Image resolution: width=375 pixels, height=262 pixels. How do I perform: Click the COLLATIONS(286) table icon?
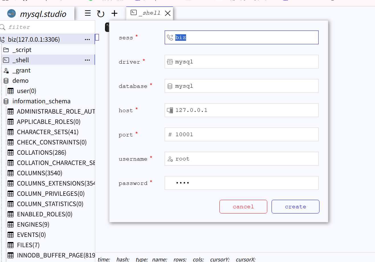[11, 153]
